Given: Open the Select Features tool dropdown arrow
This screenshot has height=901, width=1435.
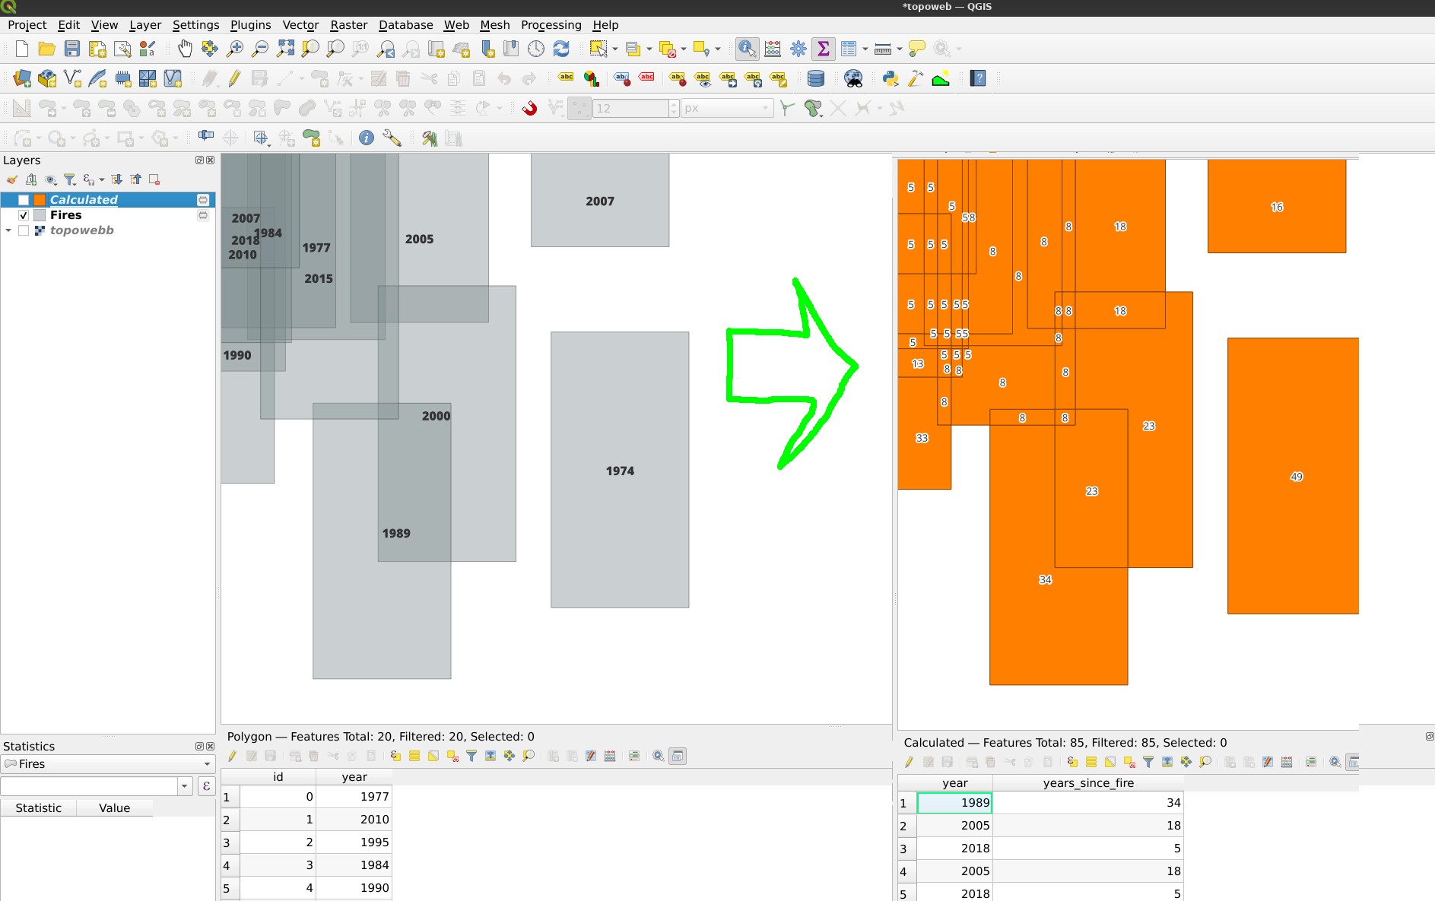Looking at the screenshot, I should [615, 49].
